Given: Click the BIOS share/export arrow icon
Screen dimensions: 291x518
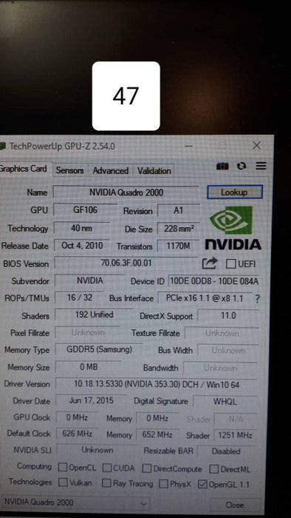Looking at the screenshot, I should pos(210,263).
